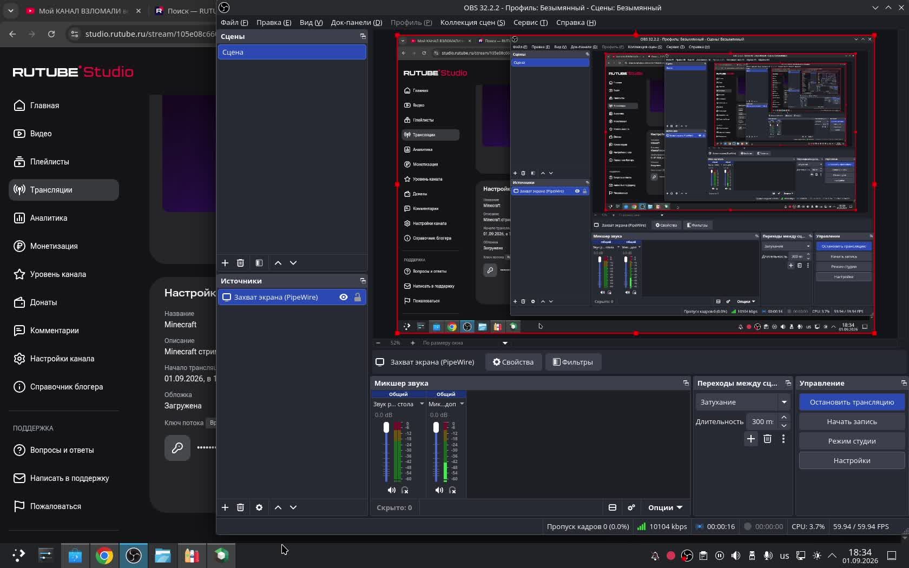Click the stream key icon in RUTUBE Studio
Image resolution: width=909 pixels, height=568 pixels.
pos(177,448)
